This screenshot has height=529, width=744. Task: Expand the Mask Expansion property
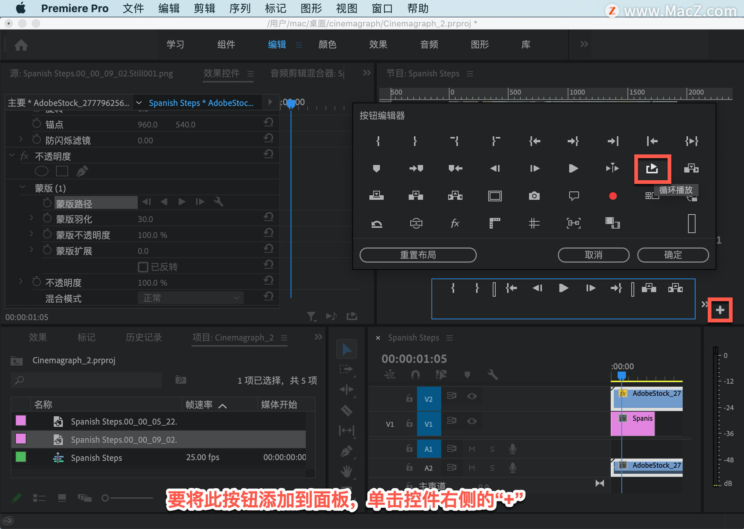31,250
